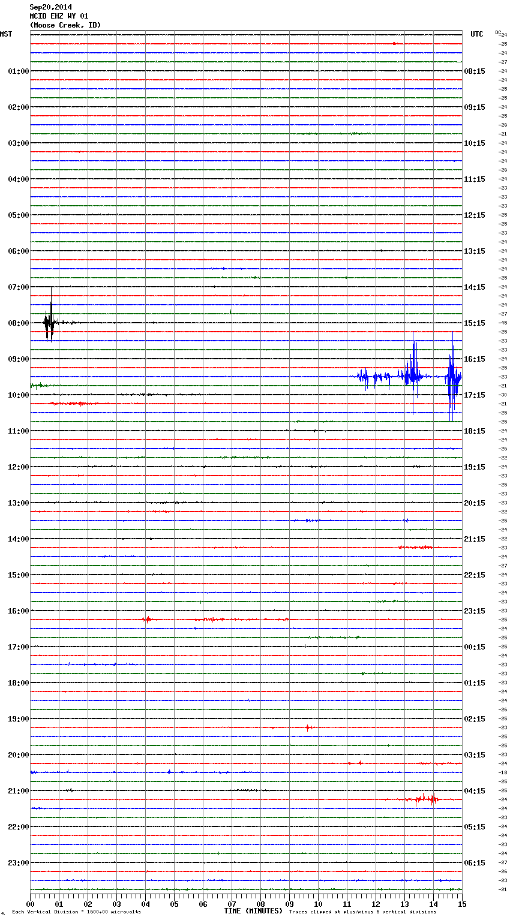Image resolution: width=510 pixels, height=920 pixels.
Task: Select the '18:15' UTC time label
Action: (475, 431)
